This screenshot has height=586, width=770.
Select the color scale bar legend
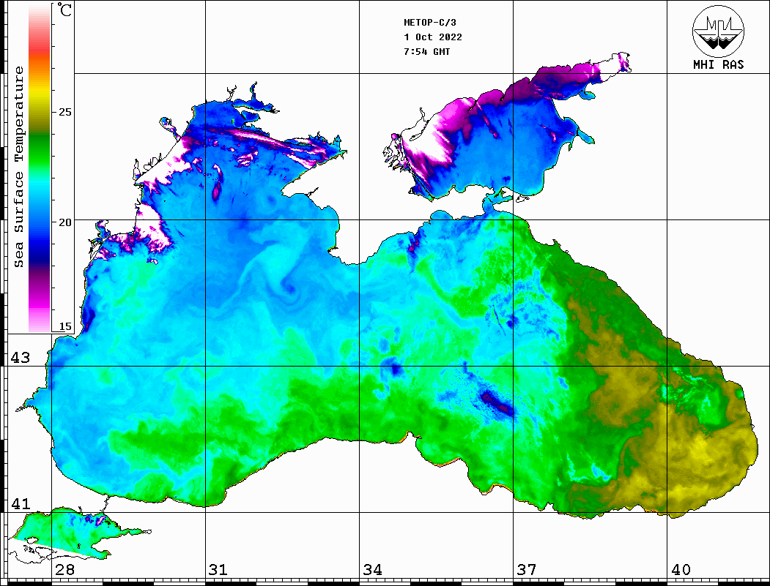[x=40, y=168]
